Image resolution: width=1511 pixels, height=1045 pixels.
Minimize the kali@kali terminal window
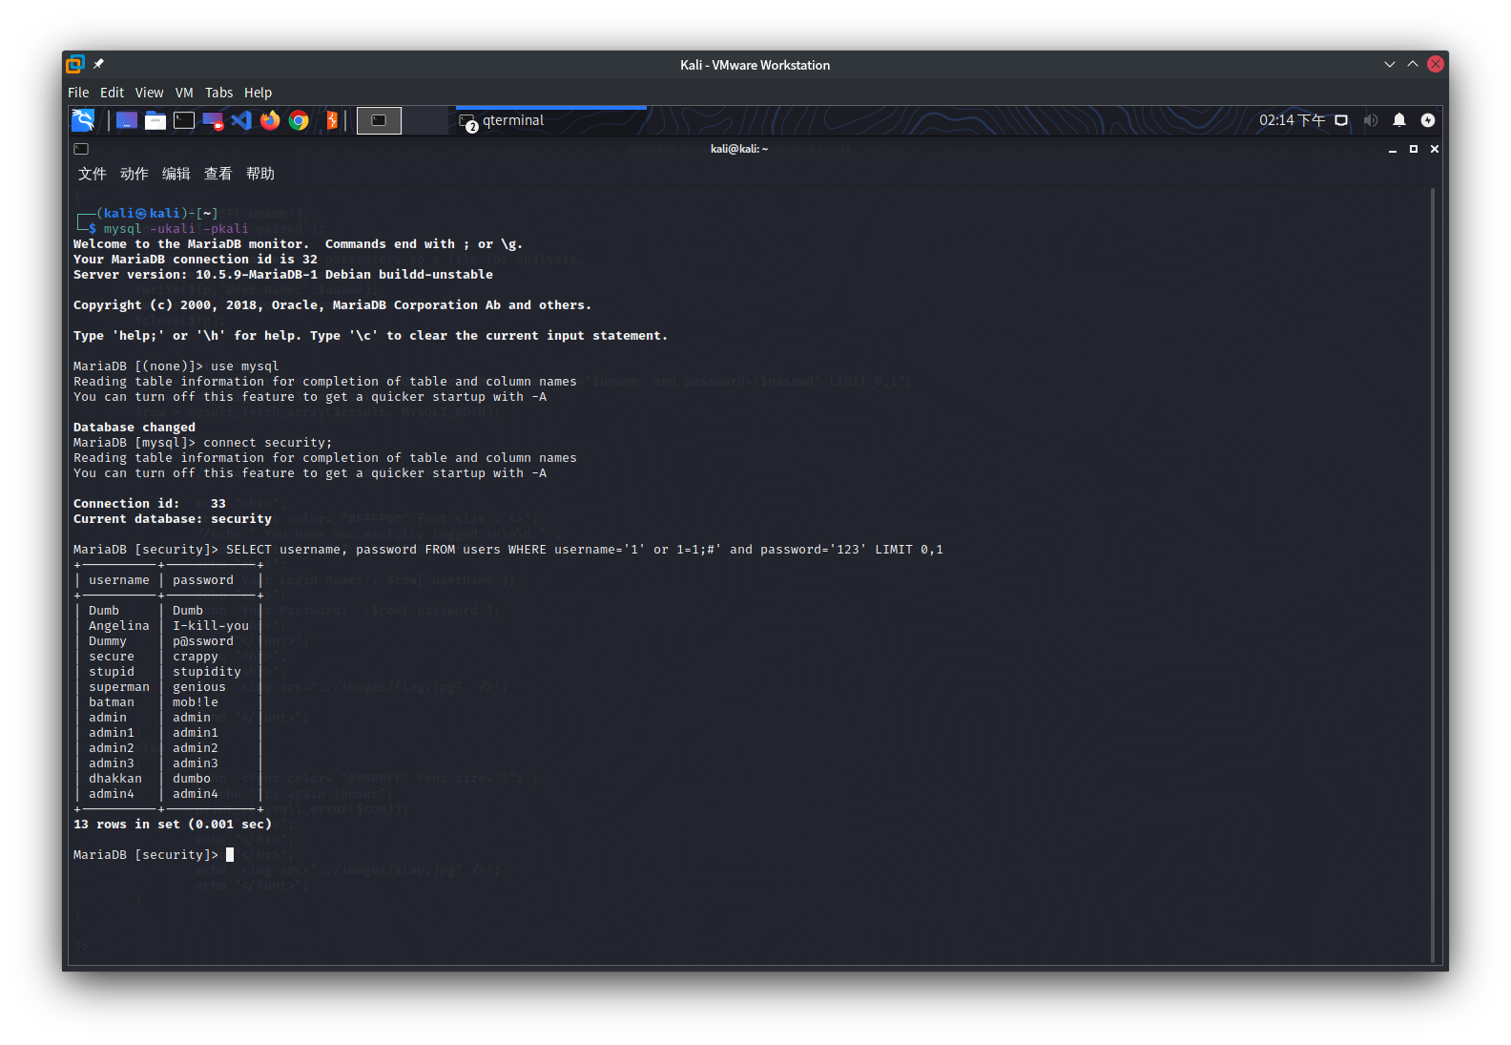click(1393, 149)
